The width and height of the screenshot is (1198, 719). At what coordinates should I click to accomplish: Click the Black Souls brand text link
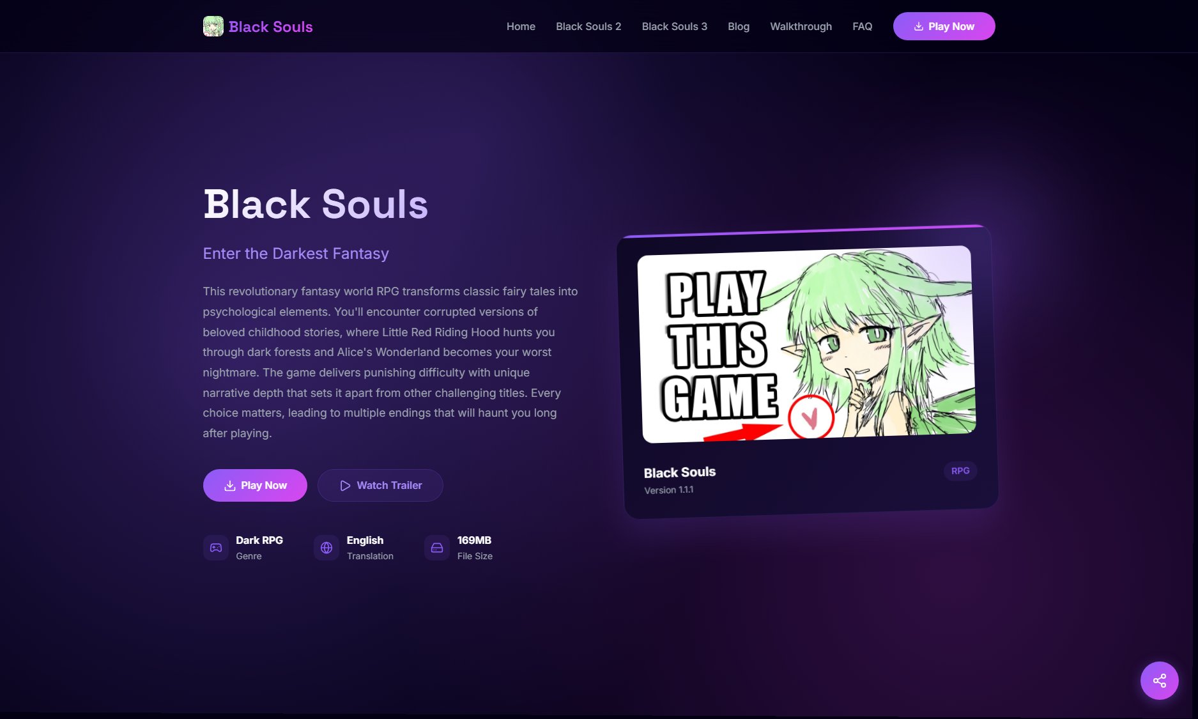point(271,27)
